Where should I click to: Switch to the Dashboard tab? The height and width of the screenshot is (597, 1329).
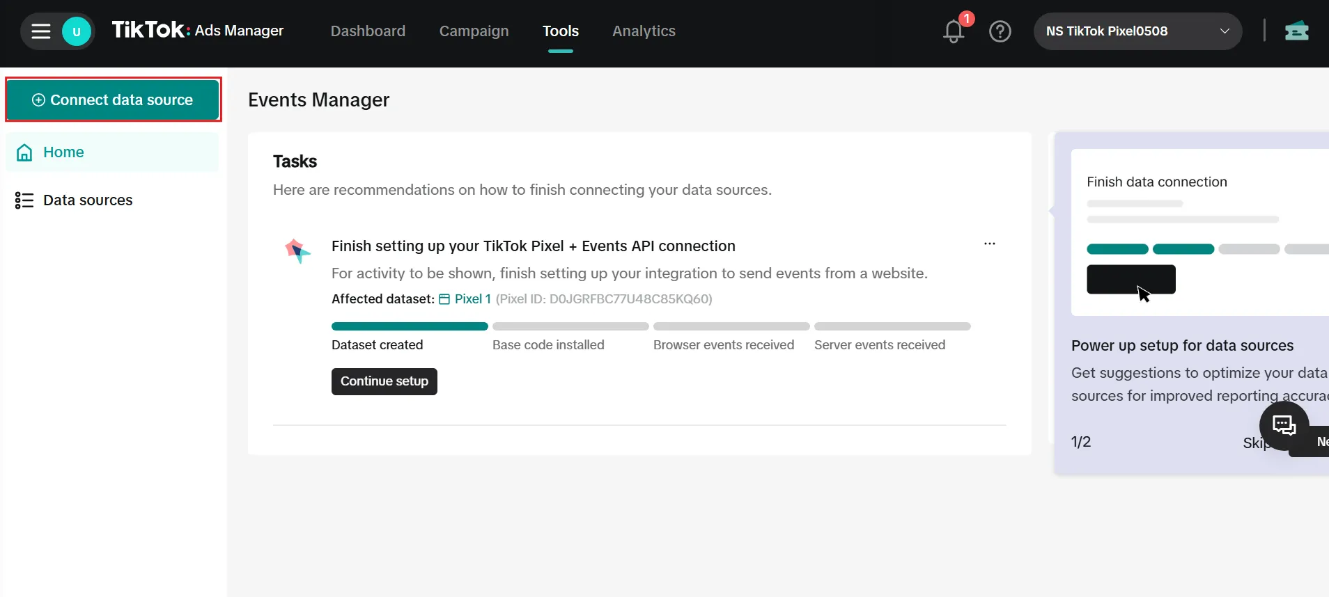click(x=368, y=31)
